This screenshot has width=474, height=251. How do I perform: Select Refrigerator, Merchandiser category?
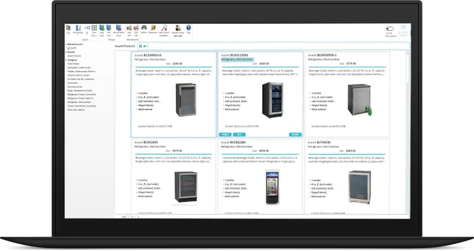point(79,102)
